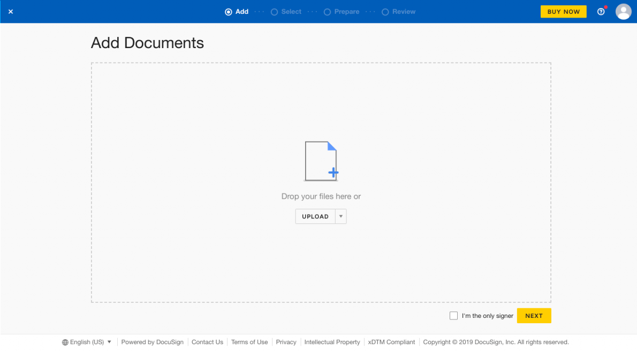This screenshot has width=637, height=351.
Task: Navigate to the Prepare step
Action: (342, 11)
